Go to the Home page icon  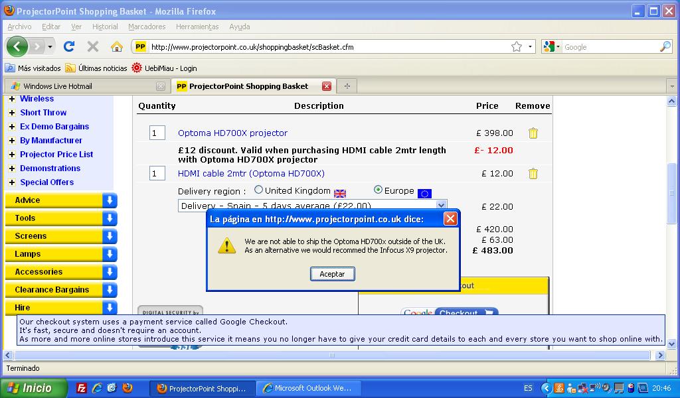tap(116, 46)
